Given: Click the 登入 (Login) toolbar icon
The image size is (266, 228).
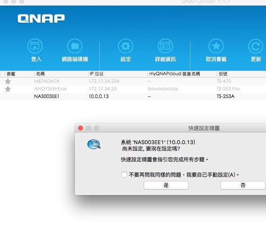Looking at the screenshot, I should coord(35,46).
